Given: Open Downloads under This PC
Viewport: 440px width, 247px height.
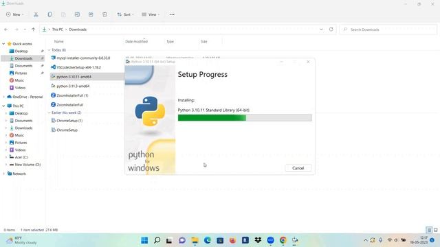Looking at the screenshot, I should (x=21, y=128).
